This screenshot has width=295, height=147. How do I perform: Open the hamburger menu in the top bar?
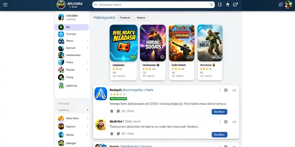(5, 5)
